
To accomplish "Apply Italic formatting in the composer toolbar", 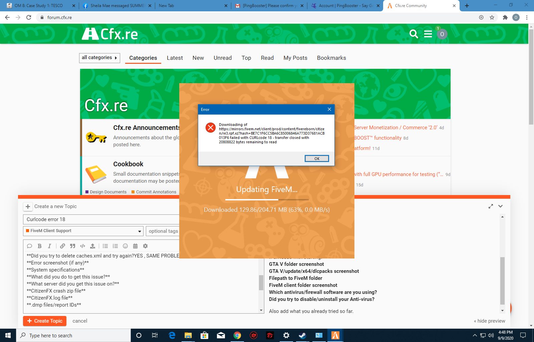I will [49, 246].
